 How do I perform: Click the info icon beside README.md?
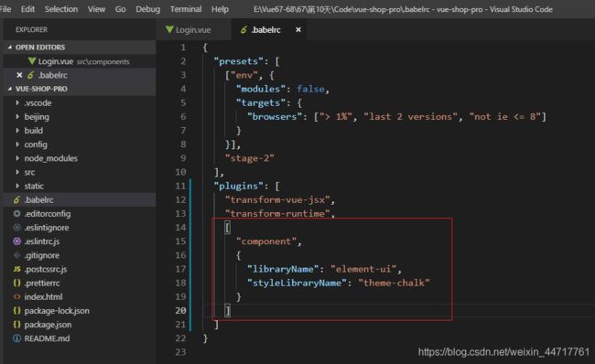[16, 338]
